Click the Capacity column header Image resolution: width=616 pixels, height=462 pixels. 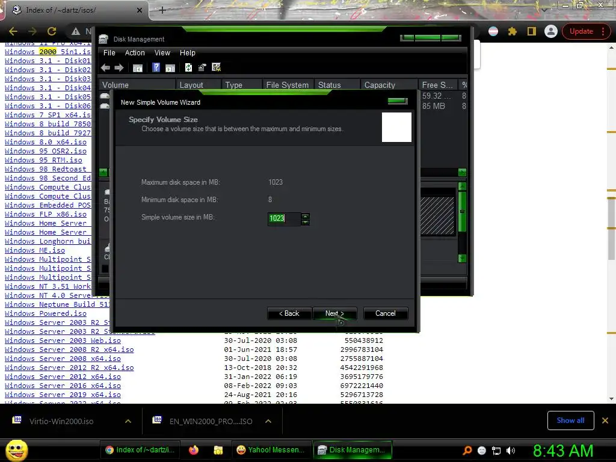[389, 85]
